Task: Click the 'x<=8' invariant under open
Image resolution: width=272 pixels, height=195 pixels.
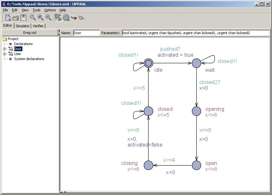Action: [211, 169]
